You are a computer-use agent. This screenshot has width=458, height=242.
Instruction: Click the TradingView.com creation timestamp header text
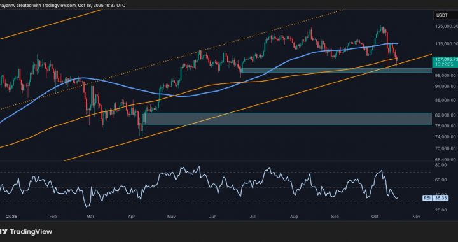tap(63, 6)
